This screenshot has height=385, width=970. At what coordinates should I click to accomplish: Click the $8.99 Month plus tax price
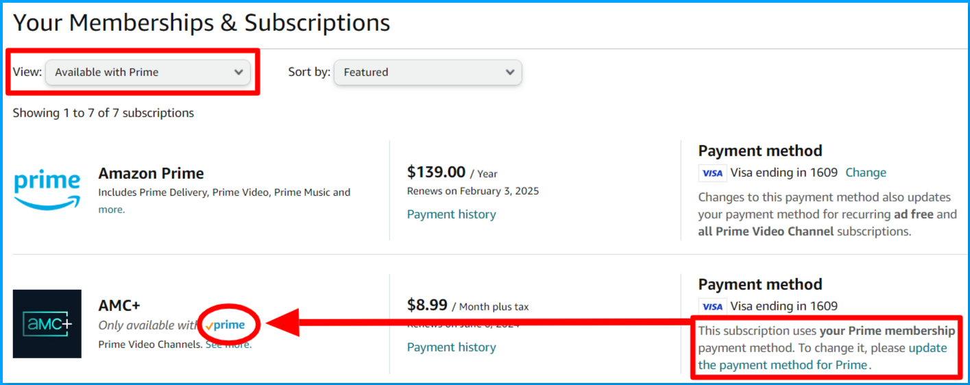(x=468, y=306)
